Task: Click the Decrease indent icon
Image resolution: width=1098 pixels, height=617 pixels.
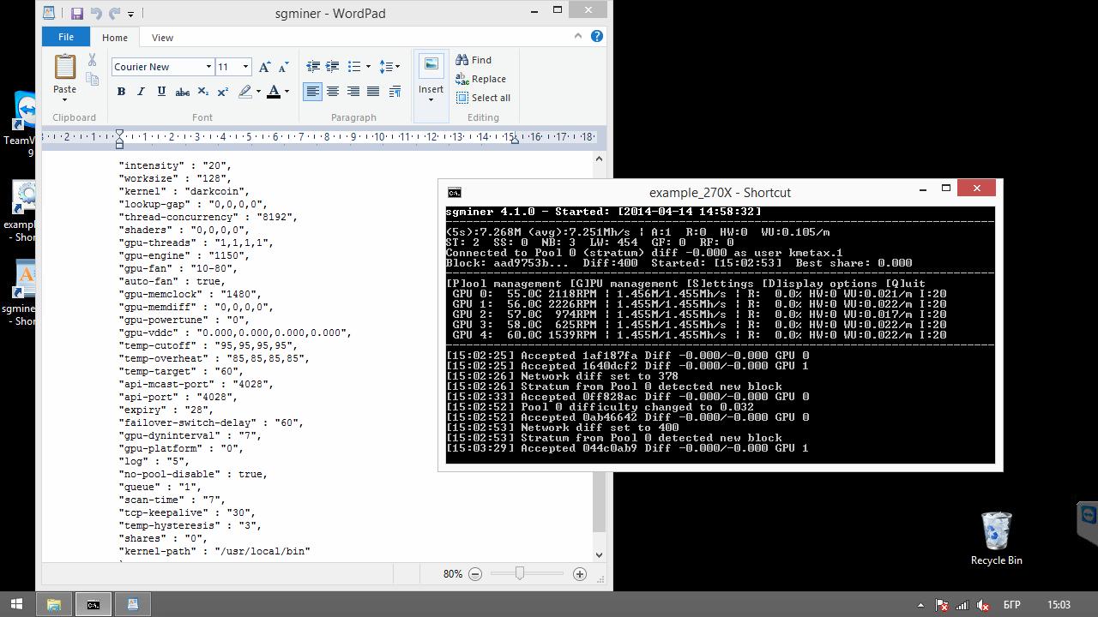Action: pyautogui.click(x=313, y=67)
